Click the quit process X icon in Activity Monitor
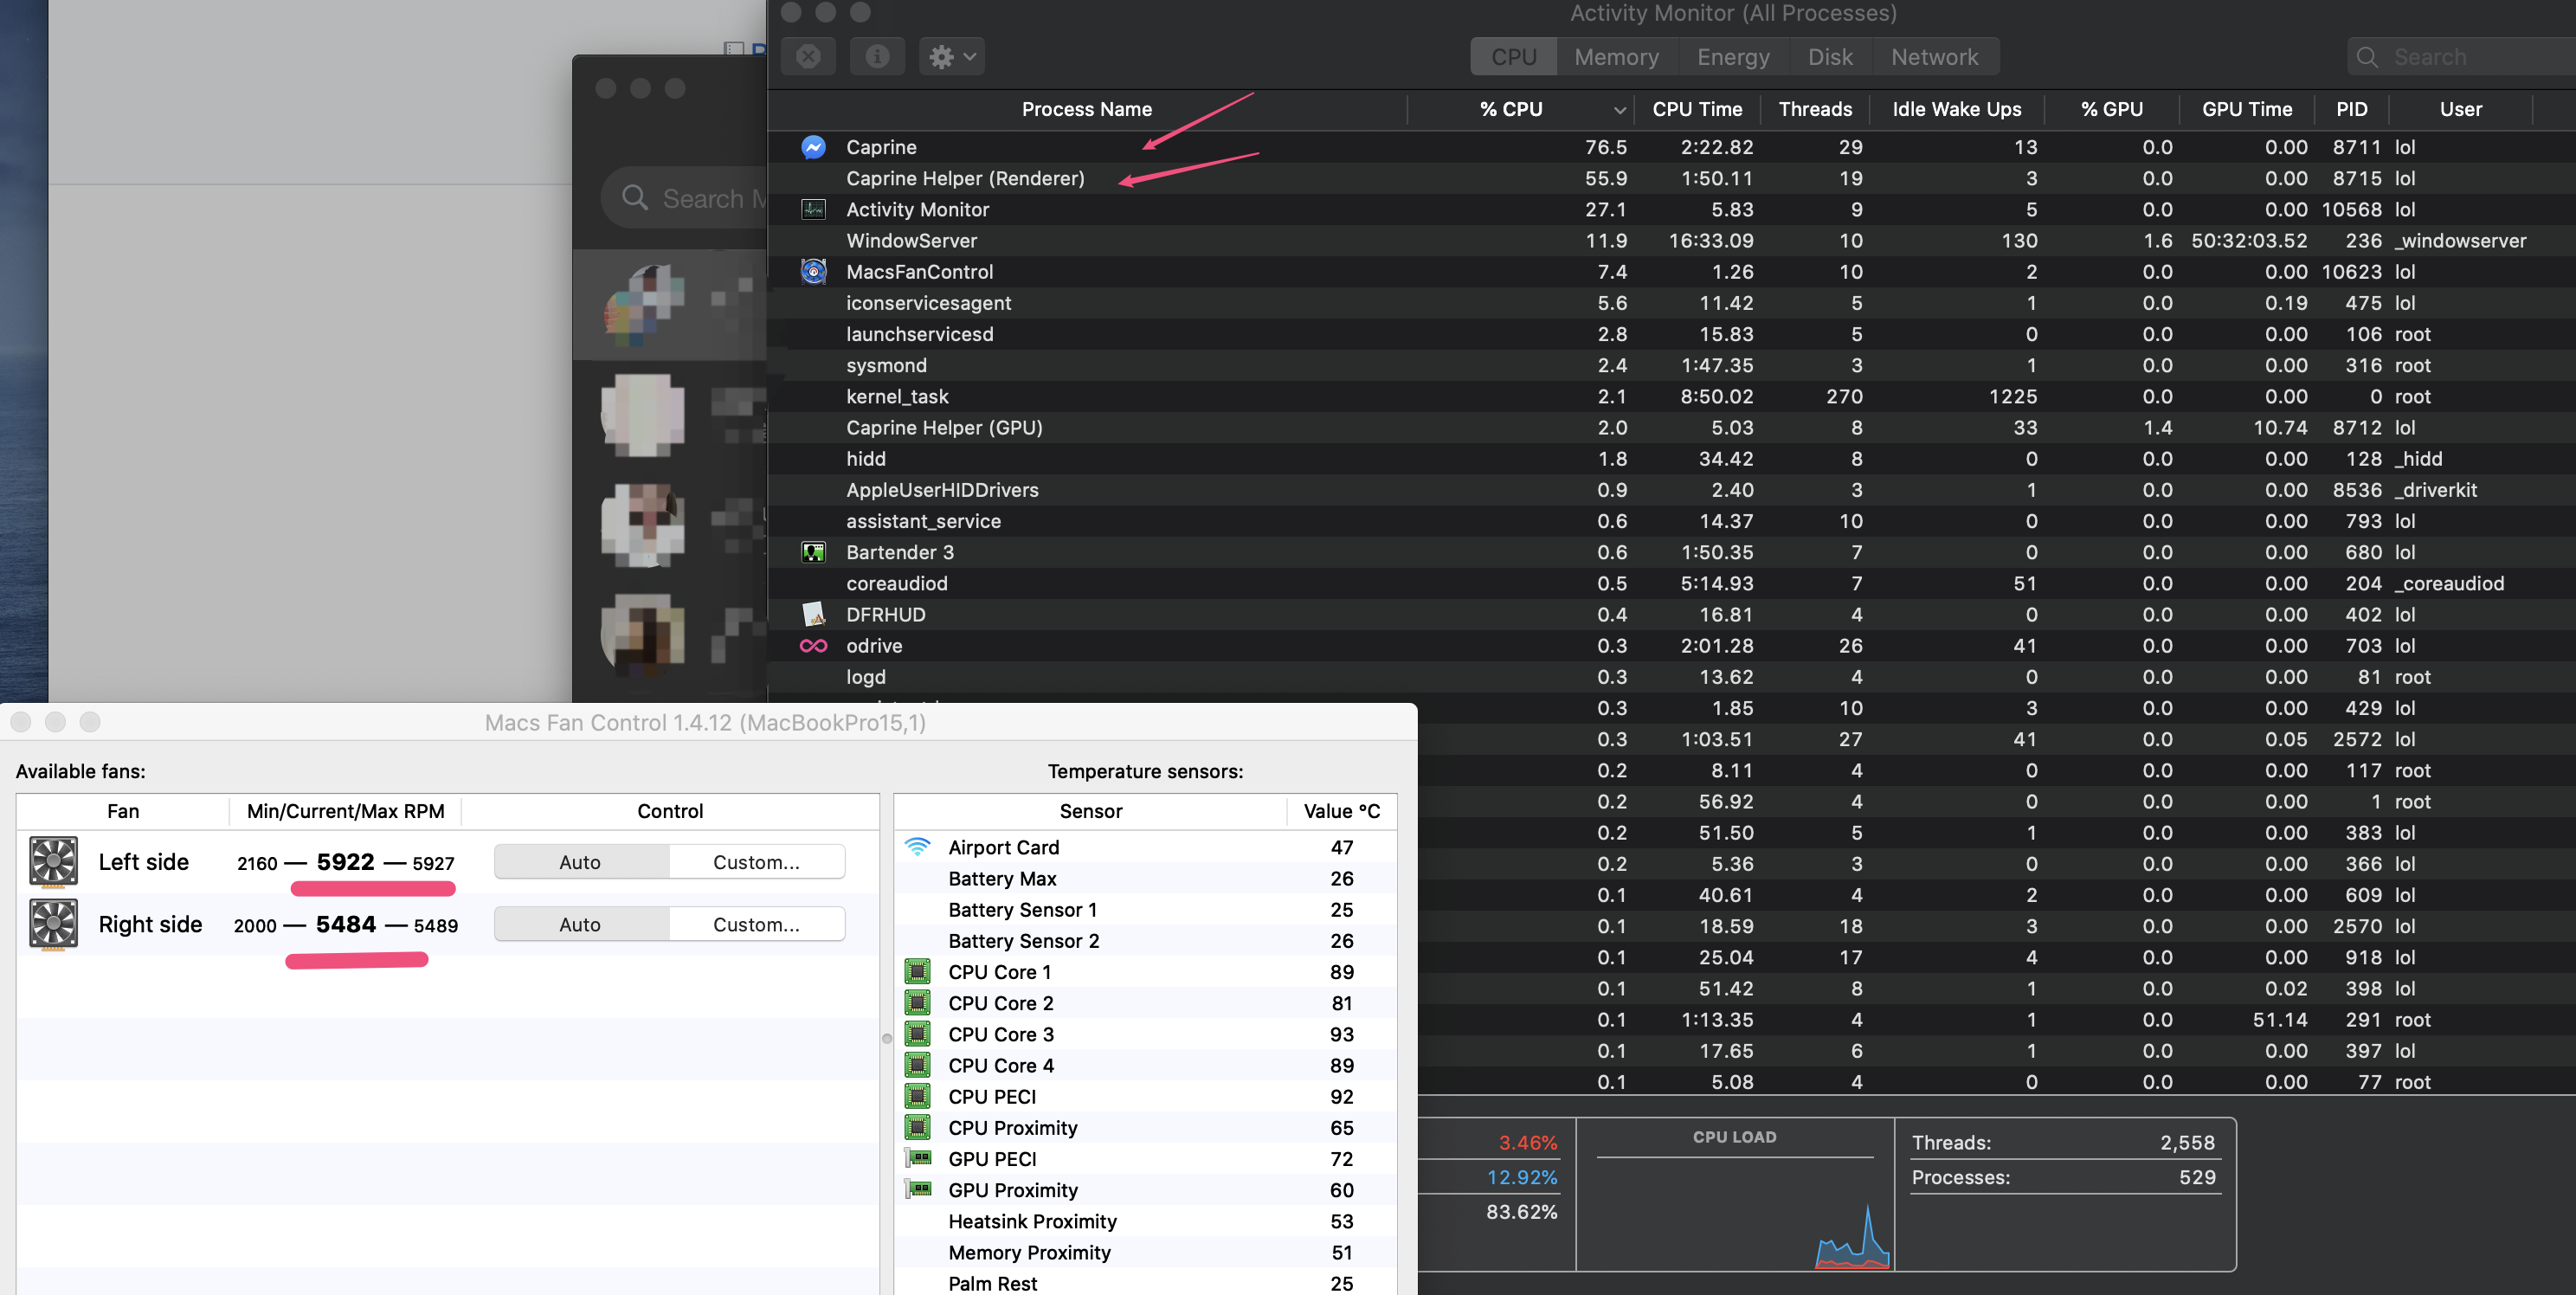2576x1295 pixels. 808,56
